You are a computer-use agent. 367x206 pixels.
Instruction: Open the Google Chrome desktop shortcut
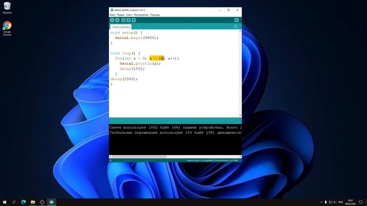click(7, 28)
